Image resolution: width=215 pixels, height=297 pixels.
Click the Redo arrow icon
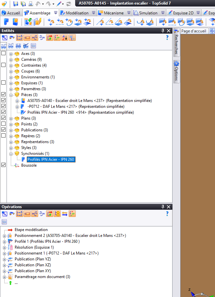click(48, 4)
